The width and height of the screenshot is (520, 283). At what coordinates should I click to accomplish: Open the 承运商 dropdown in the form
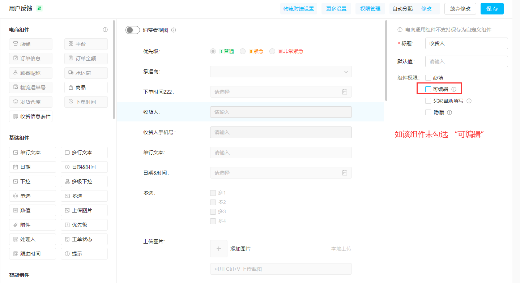pos(281,72)
